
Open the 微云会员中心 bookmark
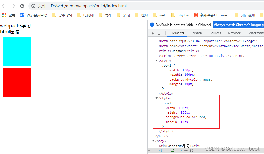click(x=33, y=15)
